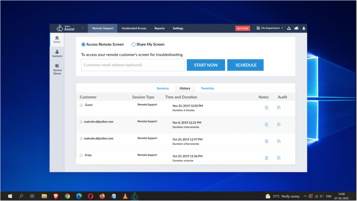
Task: Click the customer email address field
Action: (x=133, y=65)
